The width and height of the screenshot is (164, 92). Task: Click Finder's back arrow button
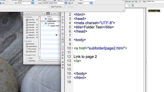coord(26,14)
